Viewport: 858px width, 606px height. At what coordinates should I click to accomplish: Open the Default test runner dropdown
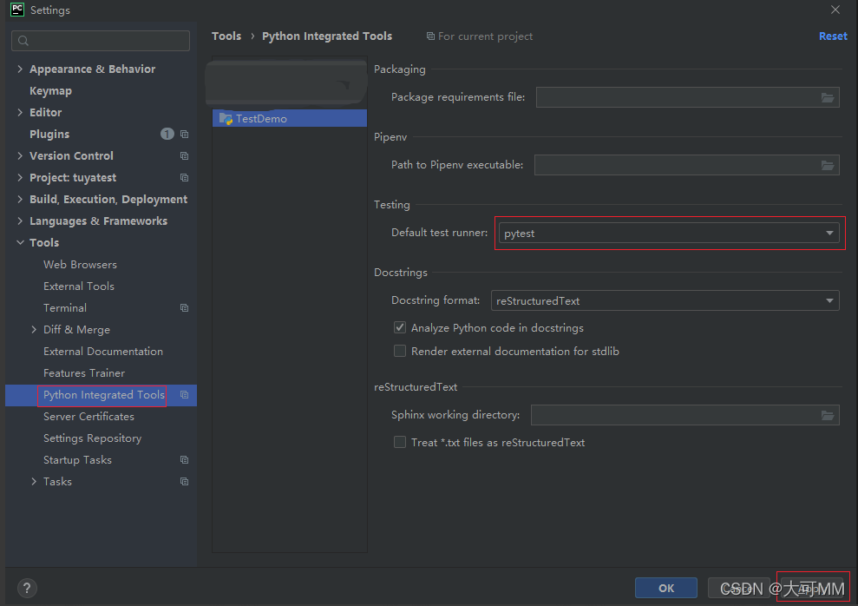[x=669, y=234]
